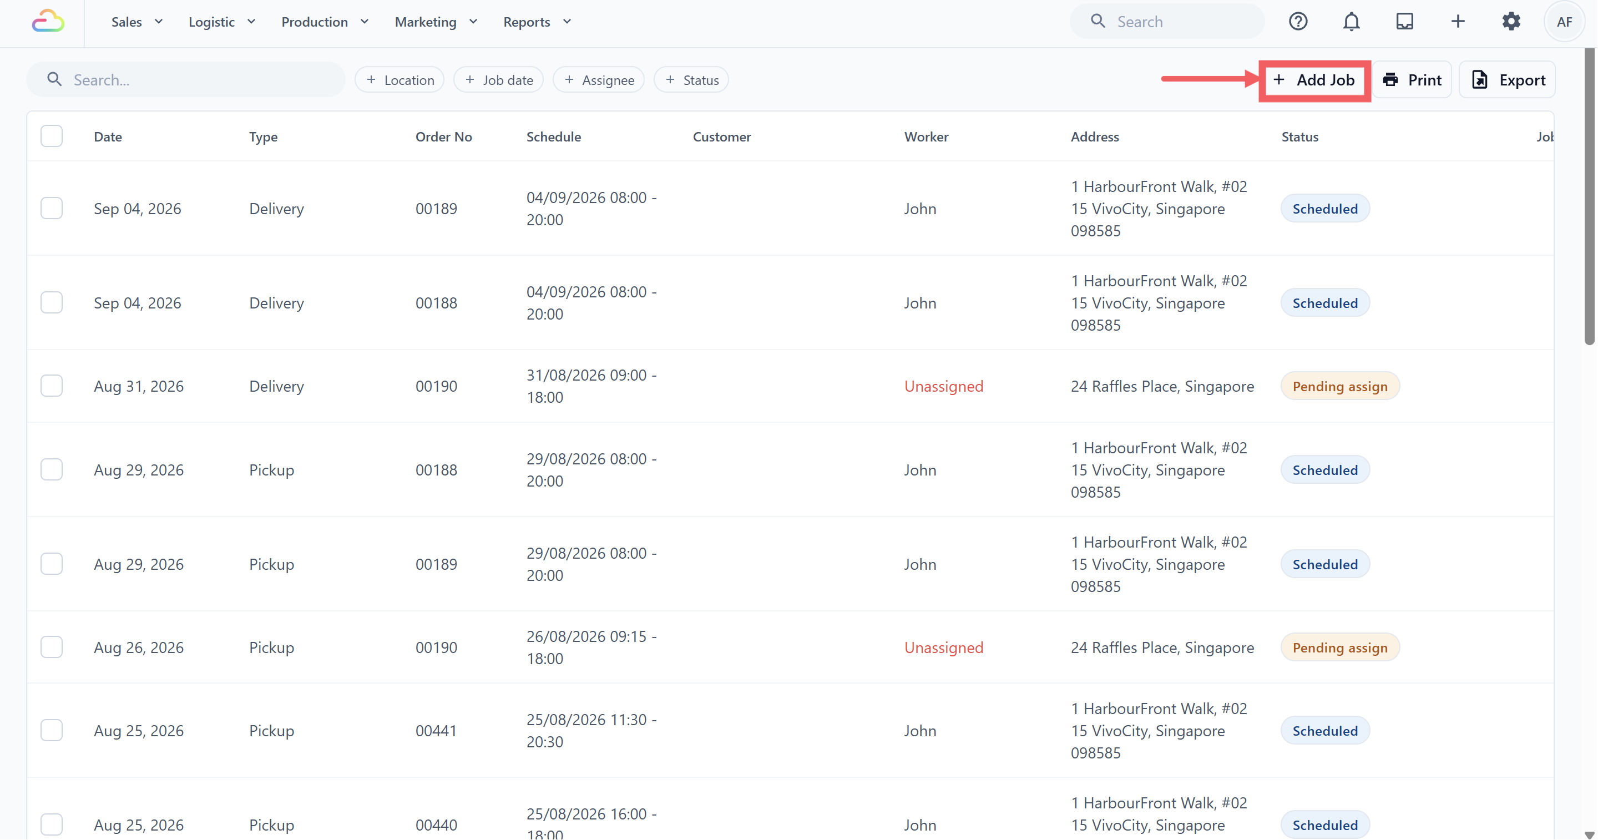Image resolution: width=1598 pixels, height=840 pixels.
Task: Click the Type column header
Action: [263, 136]
